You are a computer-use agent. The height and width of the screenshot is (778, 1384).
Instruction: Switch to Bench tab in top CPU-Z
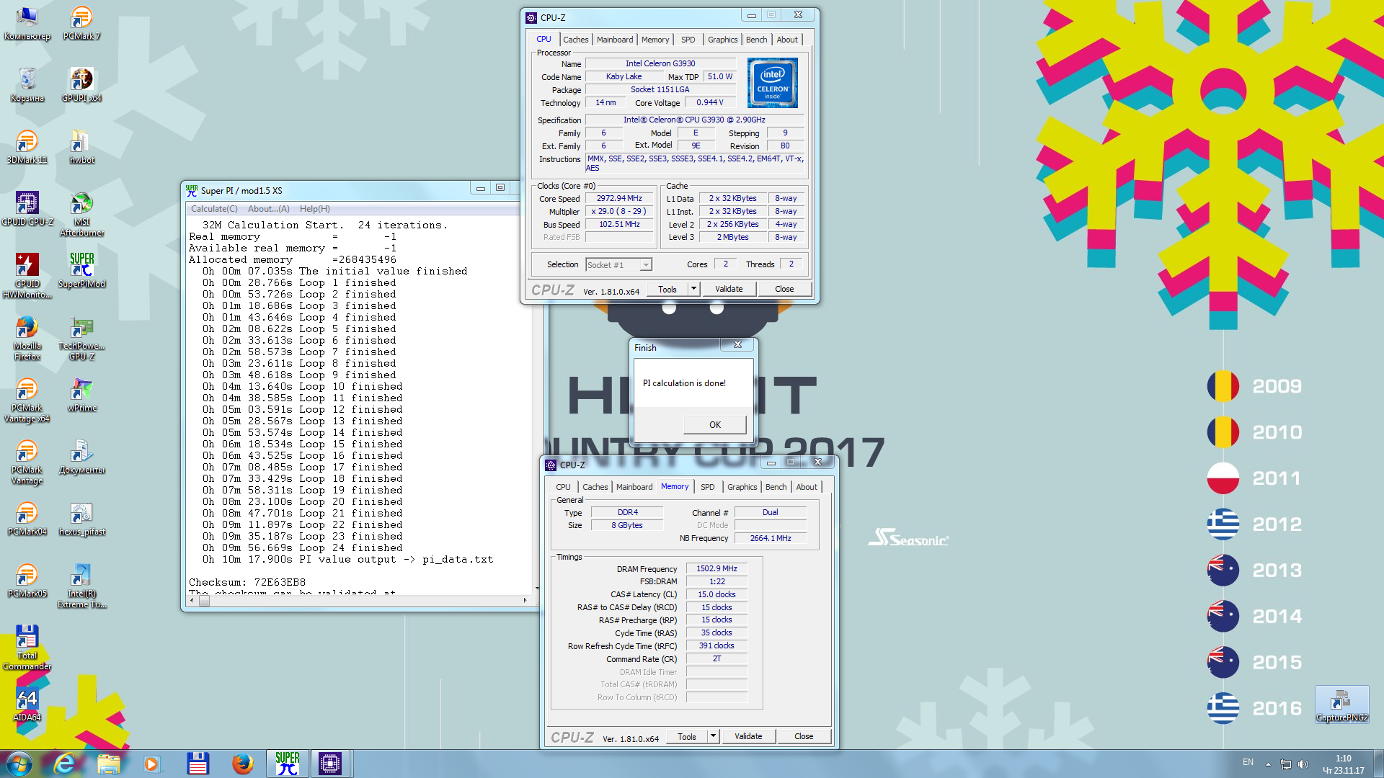click(x=756, y=40)
